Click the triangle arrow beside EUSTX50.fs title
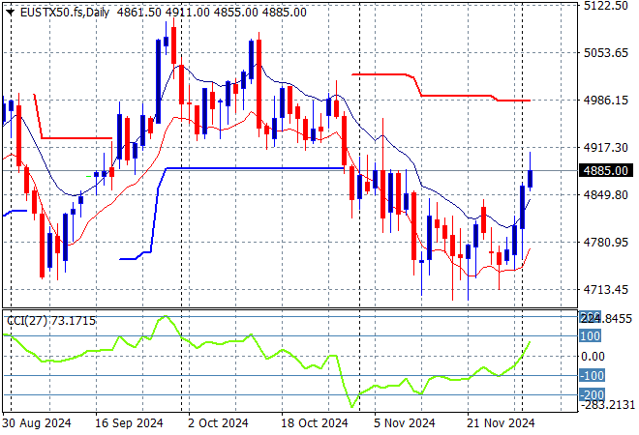The height and width of the screenshot is (435, 639). click(x=10, y=12)
